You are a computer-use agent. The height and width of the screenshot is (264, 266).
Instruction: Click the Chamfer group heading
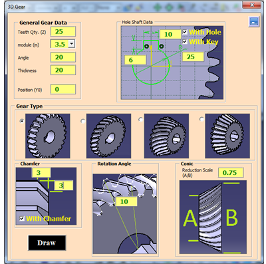click(30, 164)
